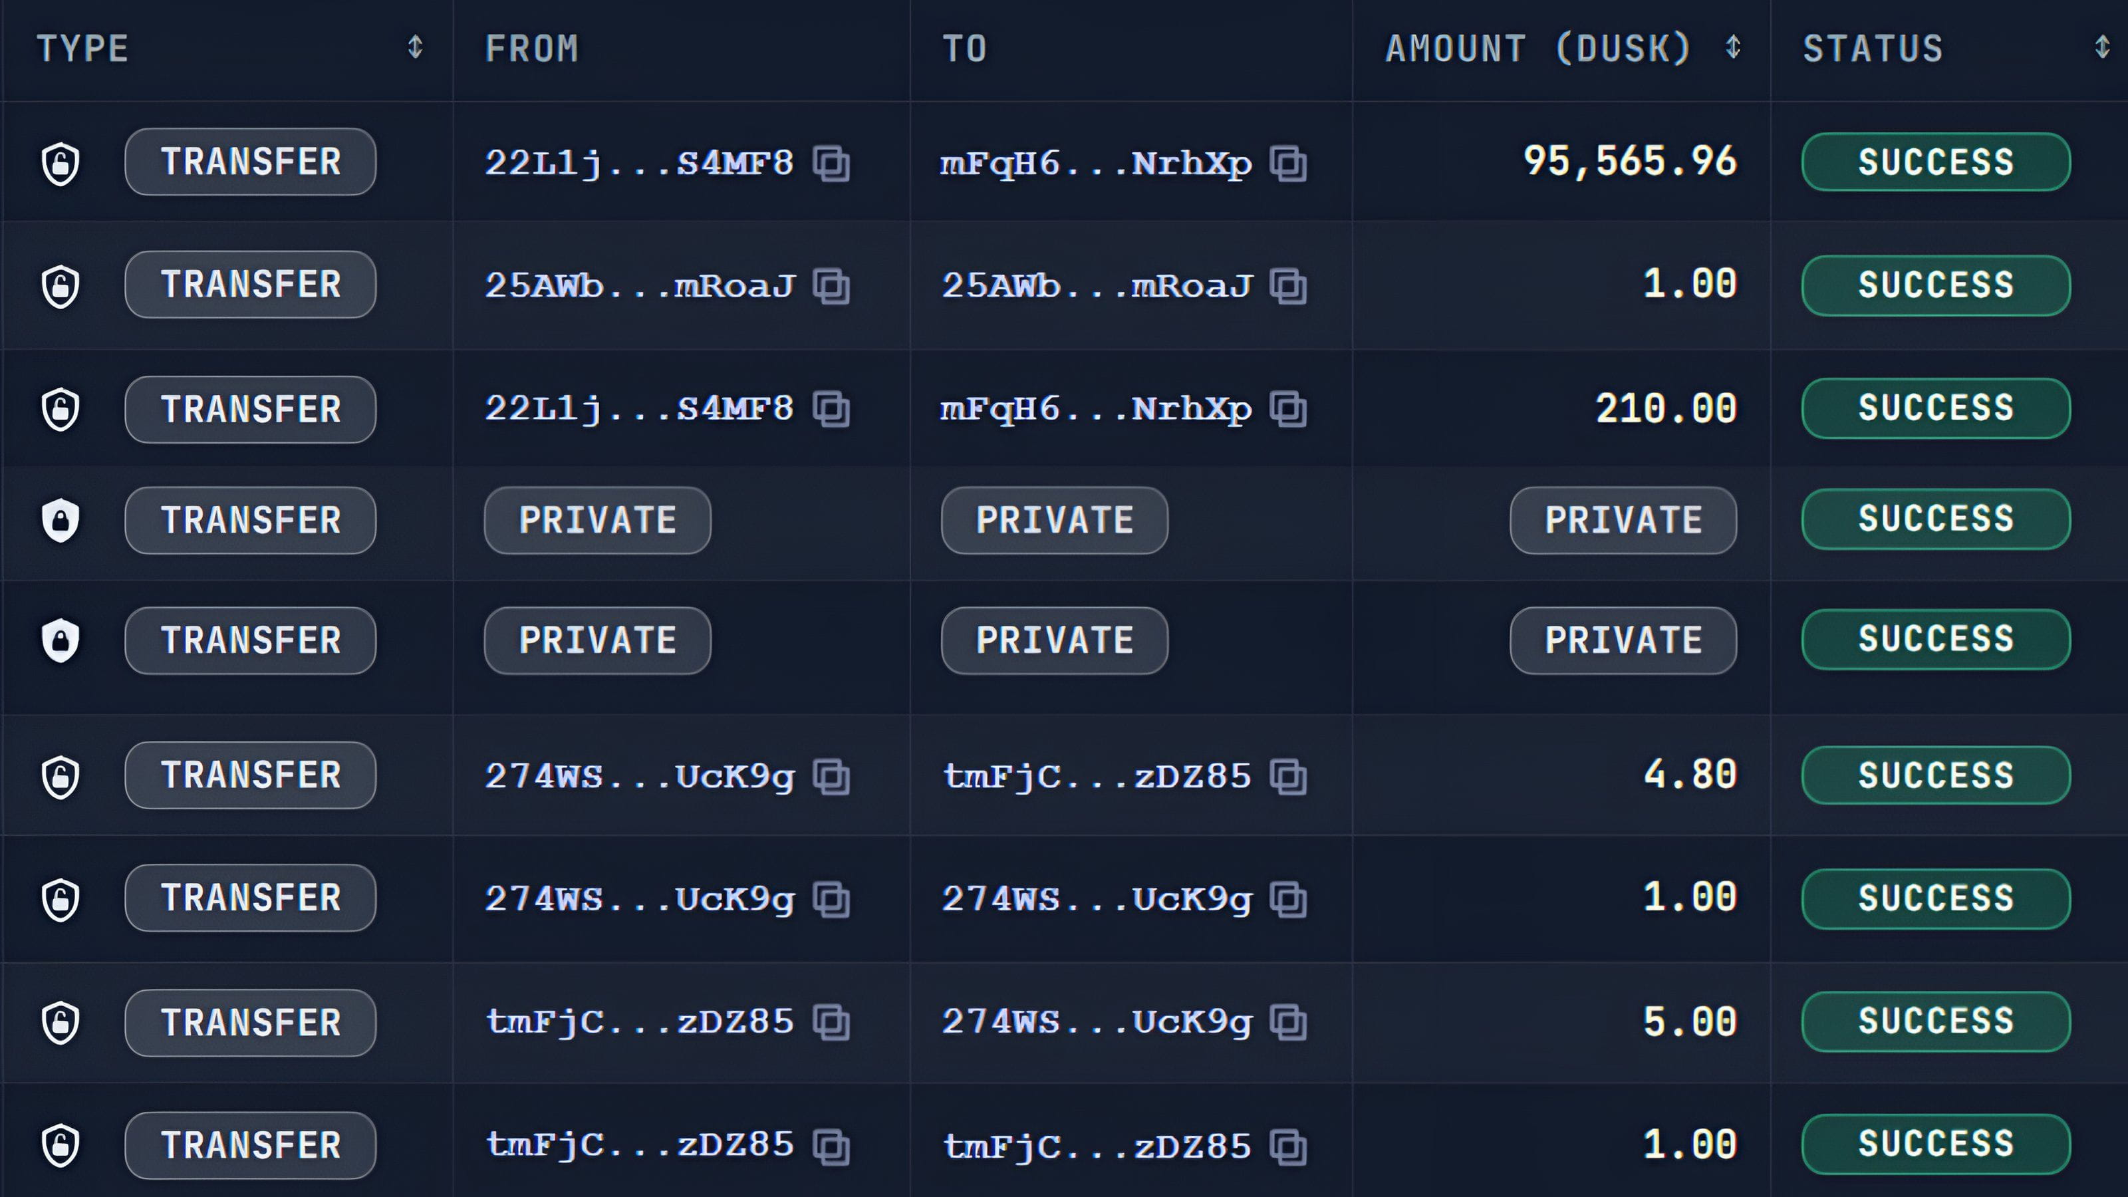Sort by Amount (DUSK) column arrows
Image resolution: width=2128 pixels, height=1197 pixels.
1733,47
